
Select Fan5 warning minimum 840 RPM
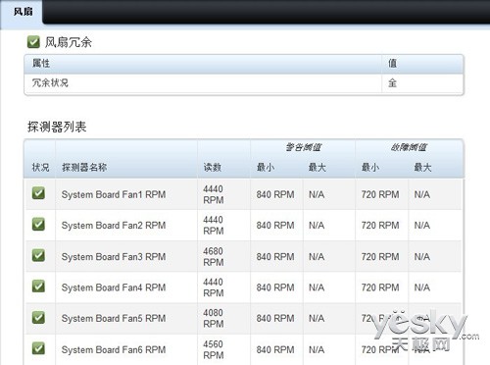coord(275,318)
